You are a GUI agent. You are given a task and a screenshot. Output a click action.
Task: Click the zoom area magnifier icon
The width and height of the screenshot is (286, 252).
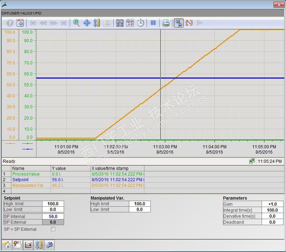[x=76, y=23]
